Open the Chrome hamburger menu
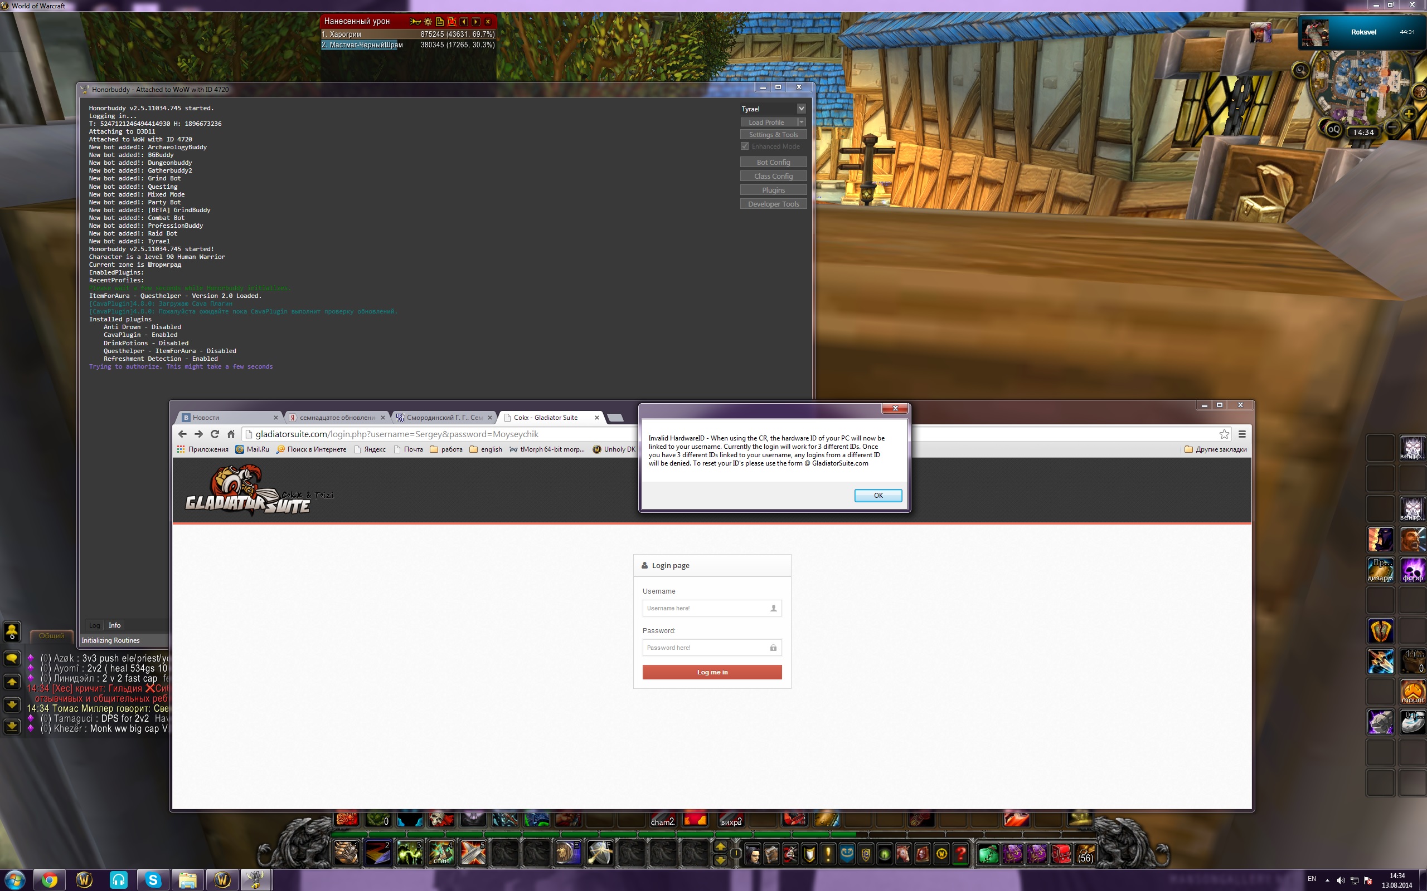Screen dimensions: 1427x891 tap(1242, 434)
